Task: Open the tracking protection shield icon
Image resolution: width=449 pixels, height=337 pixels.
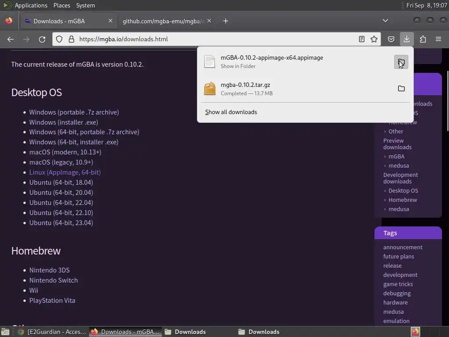Action: (x=59, y=39)
